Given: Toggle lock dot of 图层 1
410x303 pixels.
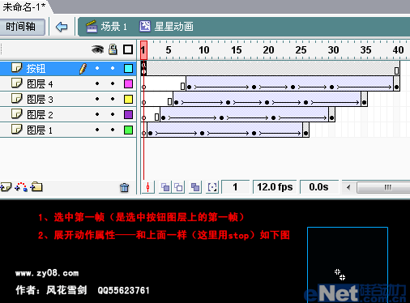Looking at the screenshot, I should coord(113,130).
